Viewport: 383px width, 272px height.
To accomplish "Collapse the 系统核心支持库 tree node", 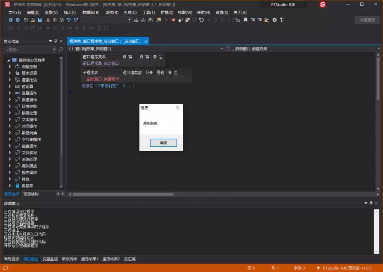I will pos(9,60).
